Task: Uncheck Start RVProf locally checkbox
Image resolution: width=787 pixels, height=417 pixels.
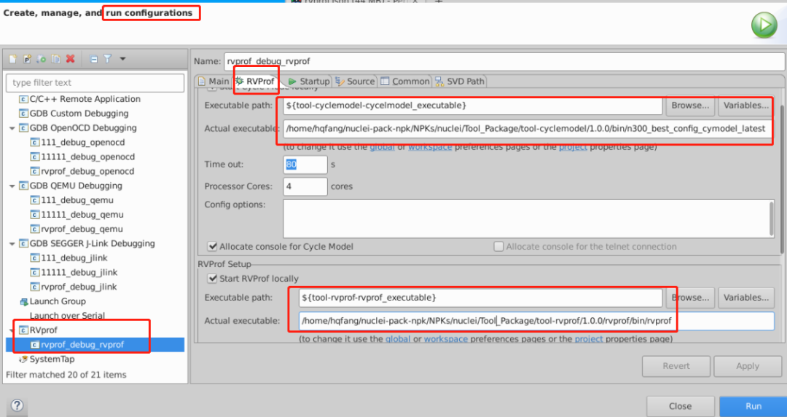Action: [x=213, y=279]
